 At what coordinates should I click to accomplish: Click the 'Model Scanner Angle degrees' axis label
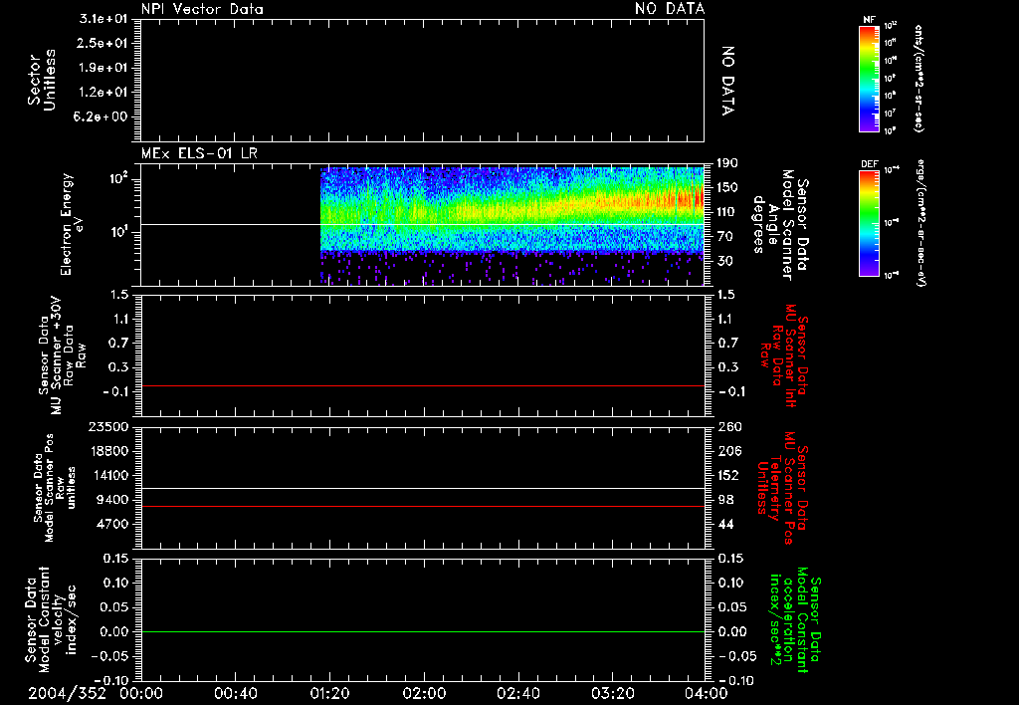780,225
